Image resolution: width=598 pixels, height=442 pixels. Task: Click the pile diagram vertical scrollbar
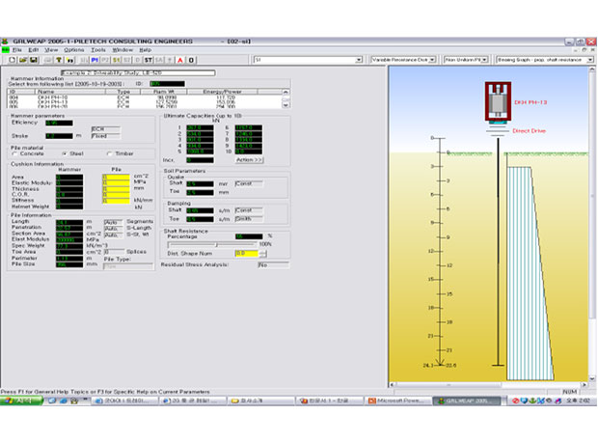(592, 224)
